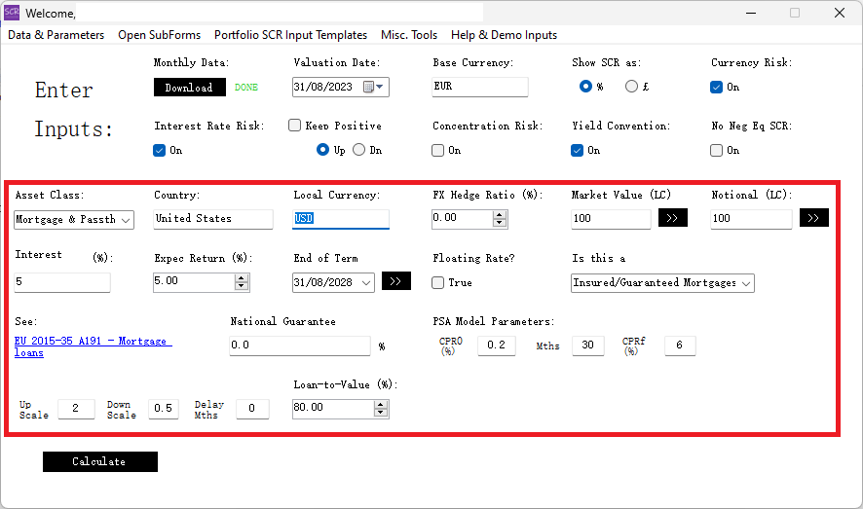Expand the Asset Class dropdown

tap(126, 220)
